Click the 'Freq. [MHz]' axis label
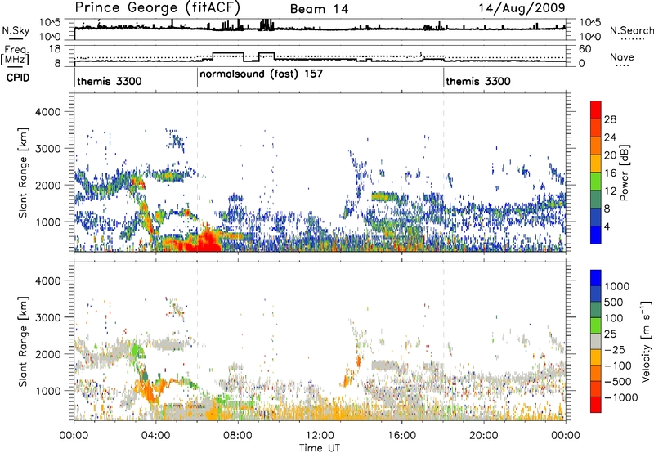The image size is (654, 453). [x=16, y=55]
